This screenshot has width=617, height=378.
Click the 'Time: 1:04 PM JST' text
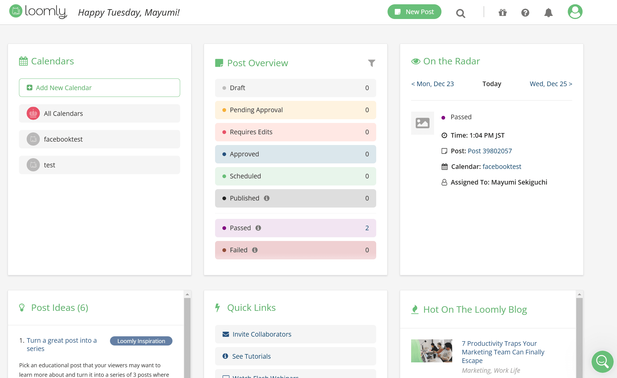coord(477,135)
